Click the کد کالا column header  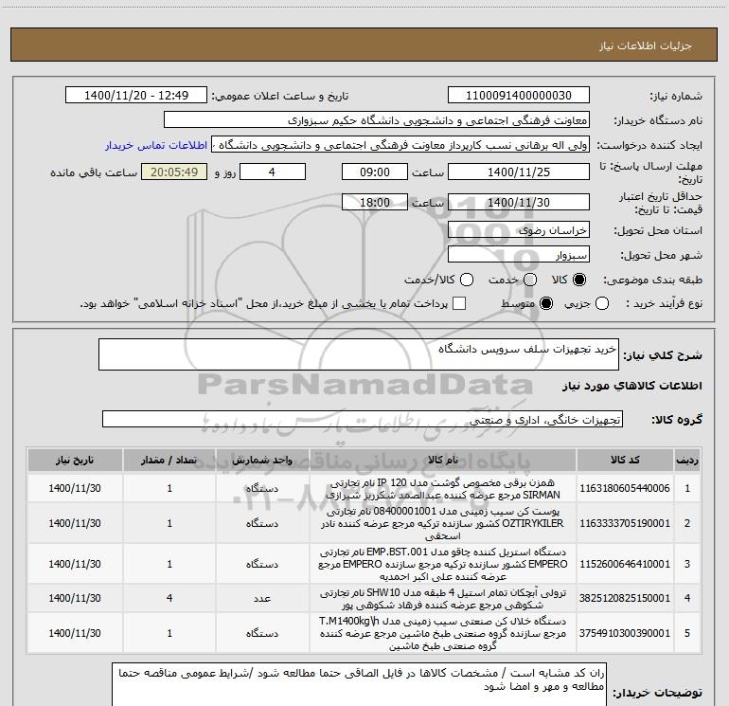click(x=625, y=460)
